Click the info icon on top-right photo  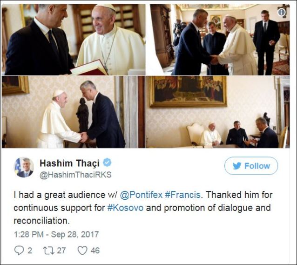tap(282, 12)
